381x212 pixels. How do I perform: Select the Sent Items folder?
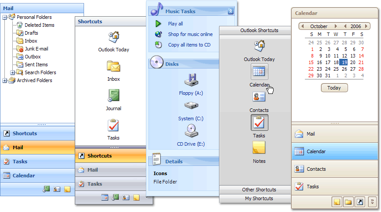pos(36,65)
